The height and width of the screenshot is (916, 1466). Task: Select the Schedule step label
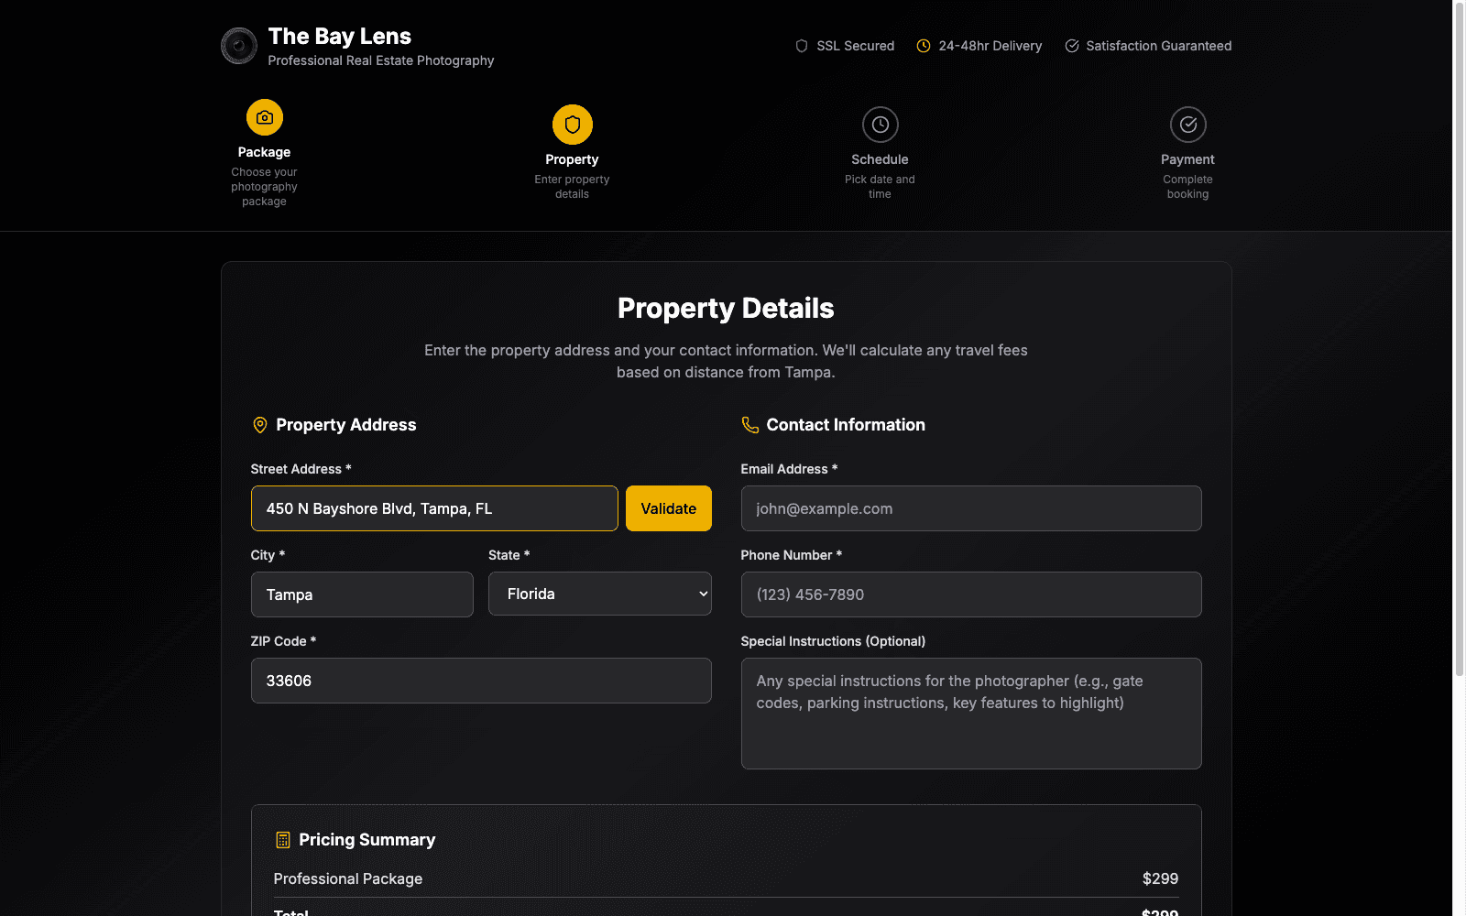881,159
